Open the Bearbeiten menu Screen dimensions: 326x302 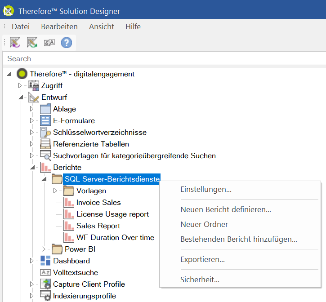point(59,27)
